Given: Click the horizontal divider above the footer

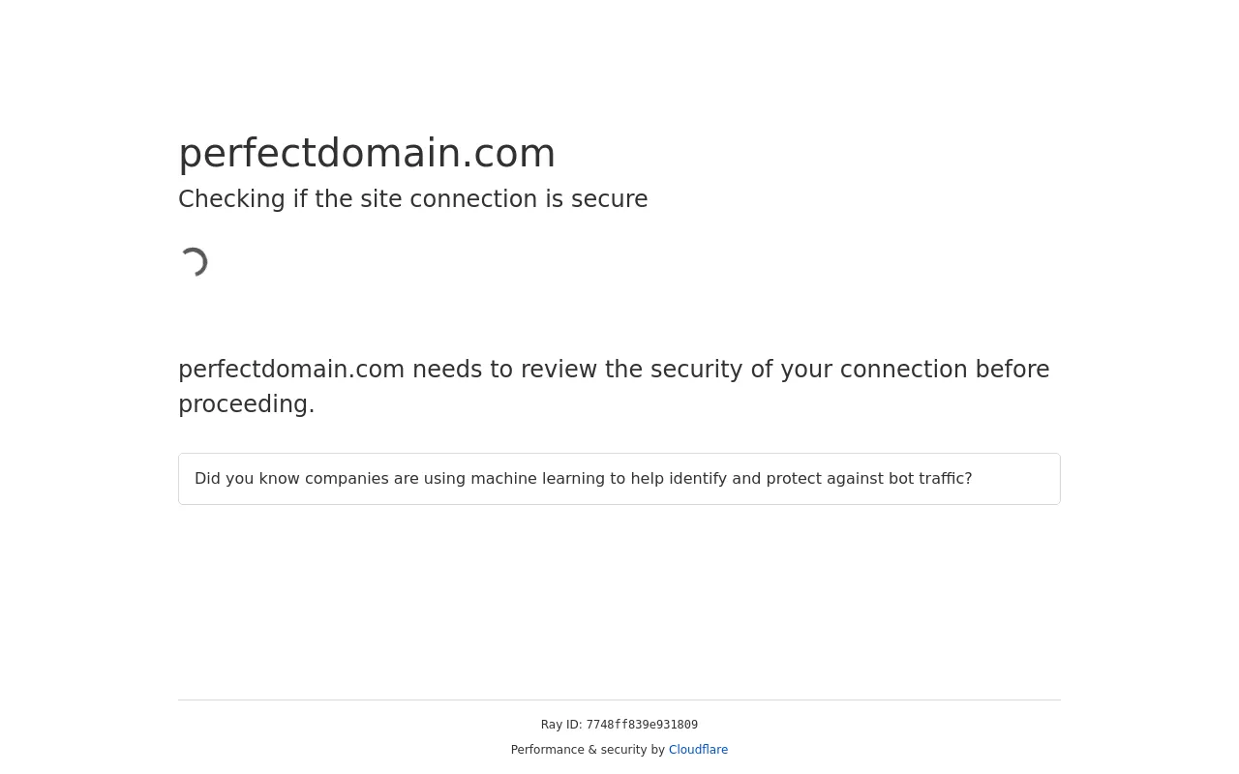Looking at the screenshot, I should point(619,700).
